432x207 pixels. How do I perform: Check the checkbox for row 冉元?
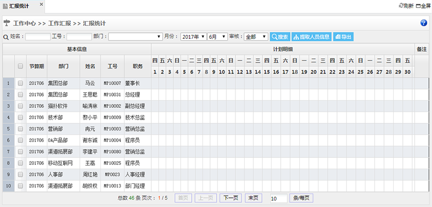click(21, 129)
